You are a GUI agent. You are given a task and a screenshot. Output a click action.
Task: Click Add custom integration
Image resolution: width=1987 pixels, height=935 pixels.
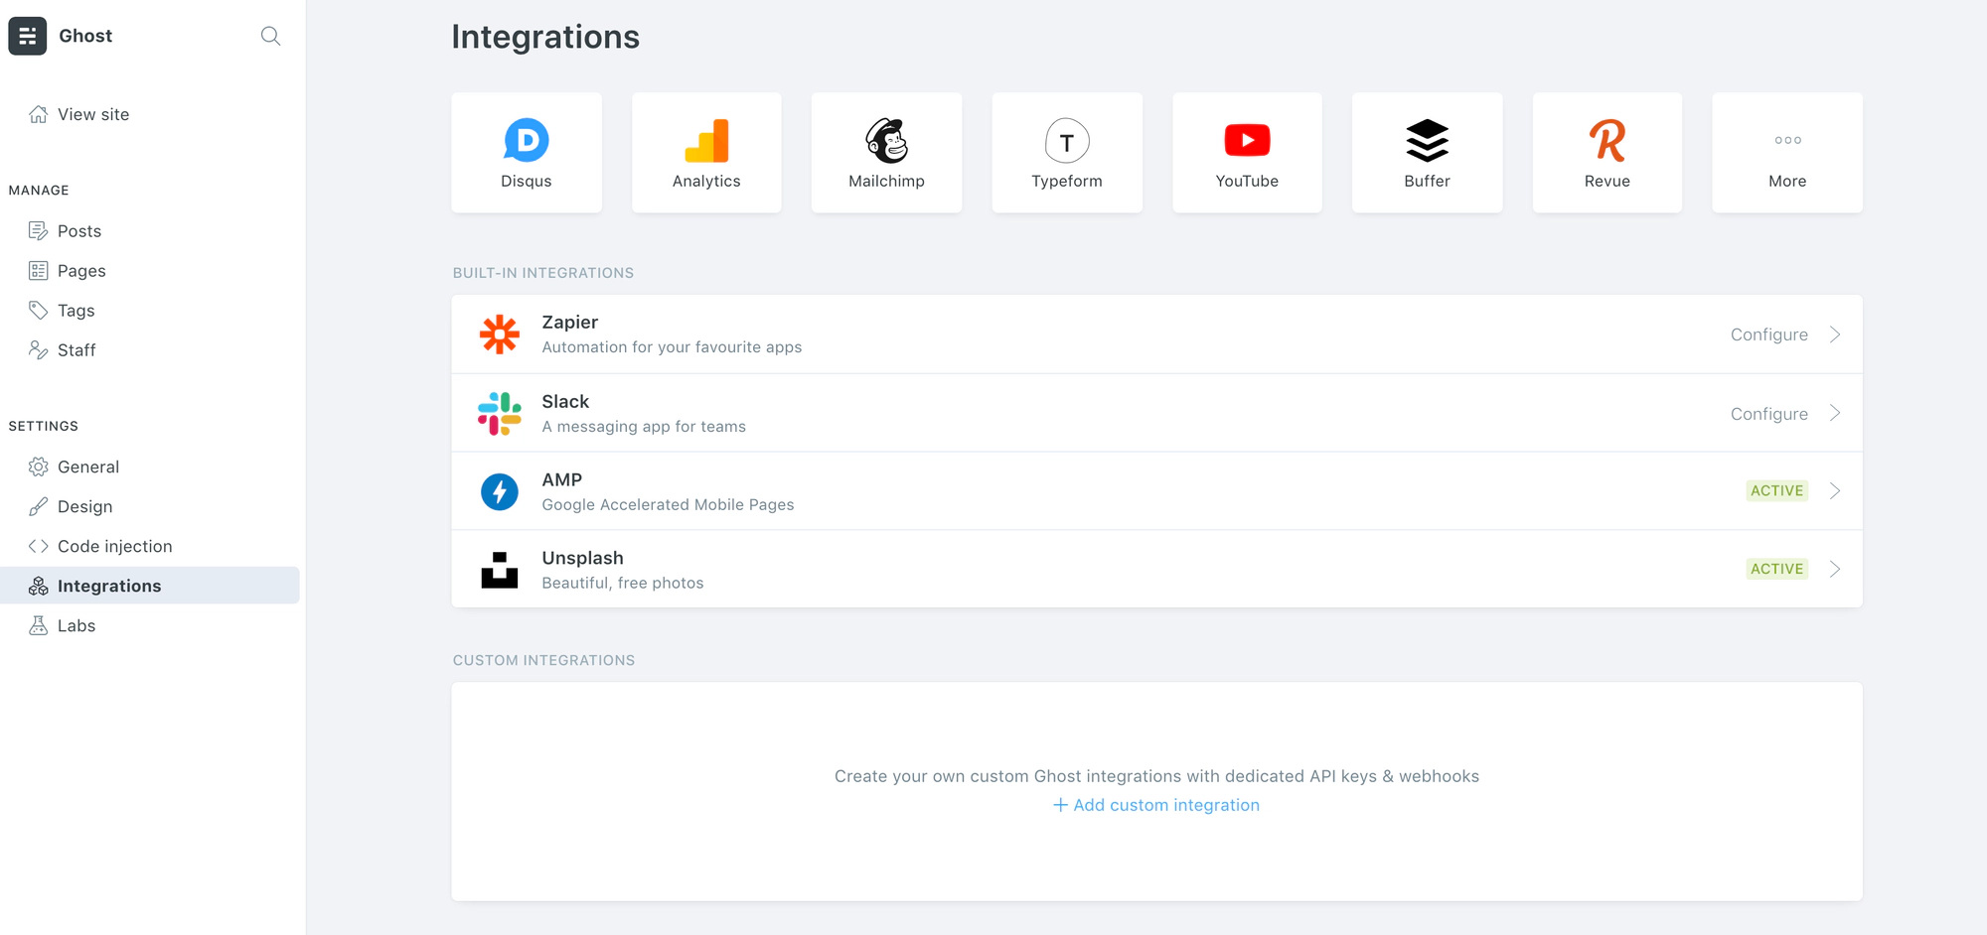pyautogui.click(x=1155, y=805)
